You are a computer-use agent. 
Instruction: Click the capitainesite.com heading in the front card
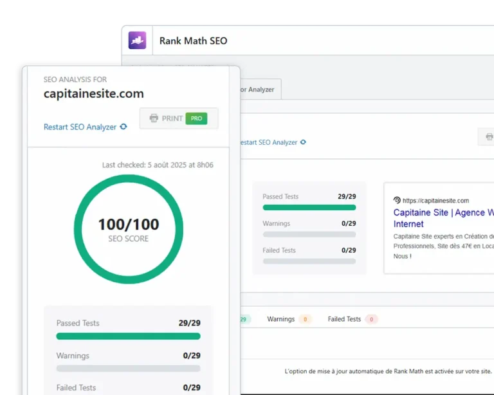click(93, 94)
